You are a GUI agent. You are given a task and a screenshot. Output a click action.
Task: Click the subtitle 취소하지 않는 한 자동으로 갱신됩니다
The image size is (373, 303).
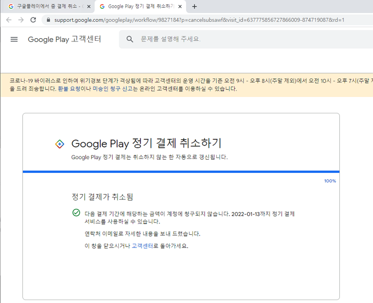tap(149, 157)
